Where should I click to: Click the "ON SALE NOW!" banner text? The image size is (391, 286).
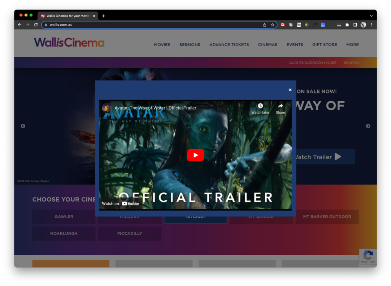(317, 92)
